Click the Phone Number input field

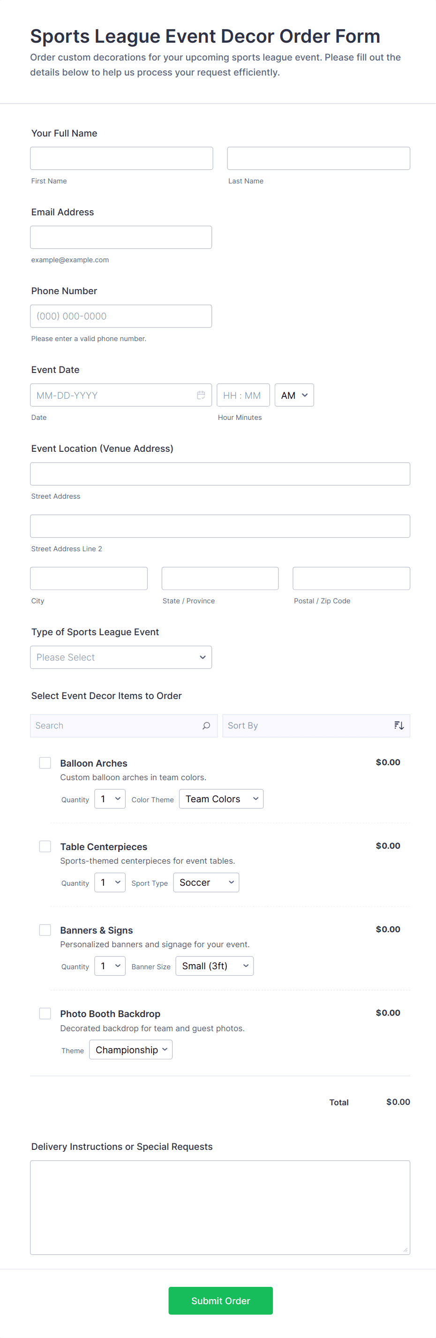point(121,316)
